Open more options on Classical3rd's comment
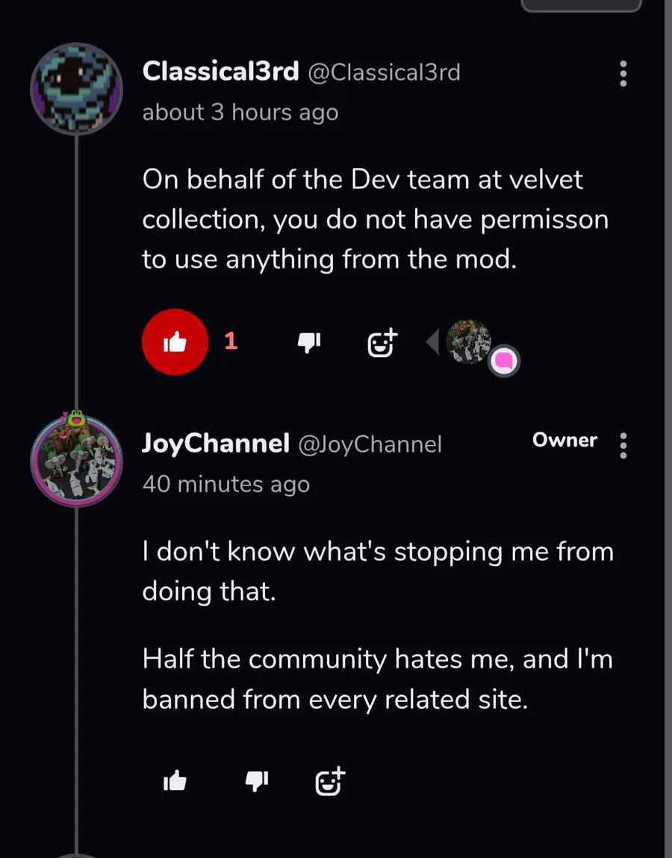The height and width of the screenshot is (858, 672). click(623, 74)
